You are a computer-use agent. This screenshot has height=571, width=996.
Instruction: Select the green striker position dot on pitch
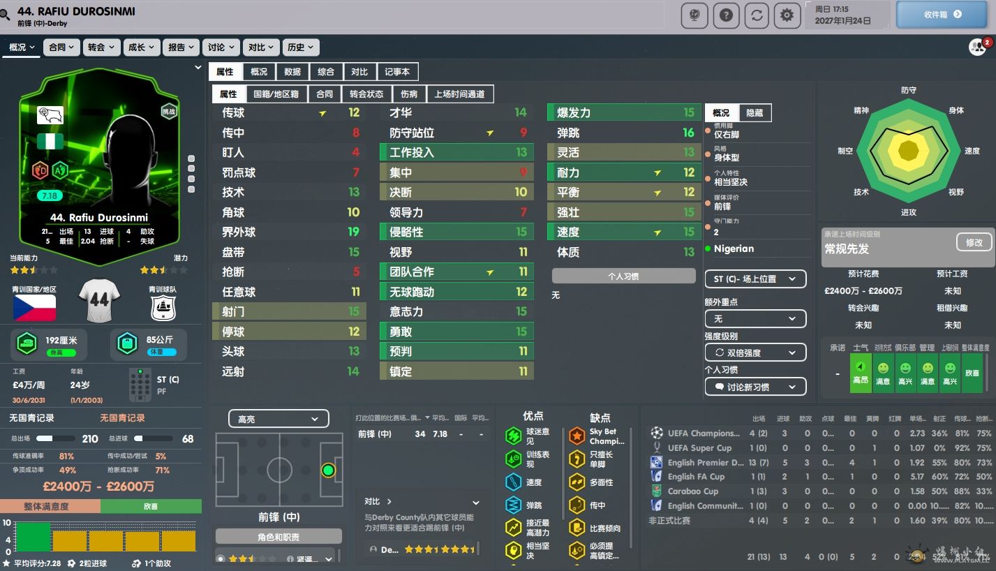point(328,470)
